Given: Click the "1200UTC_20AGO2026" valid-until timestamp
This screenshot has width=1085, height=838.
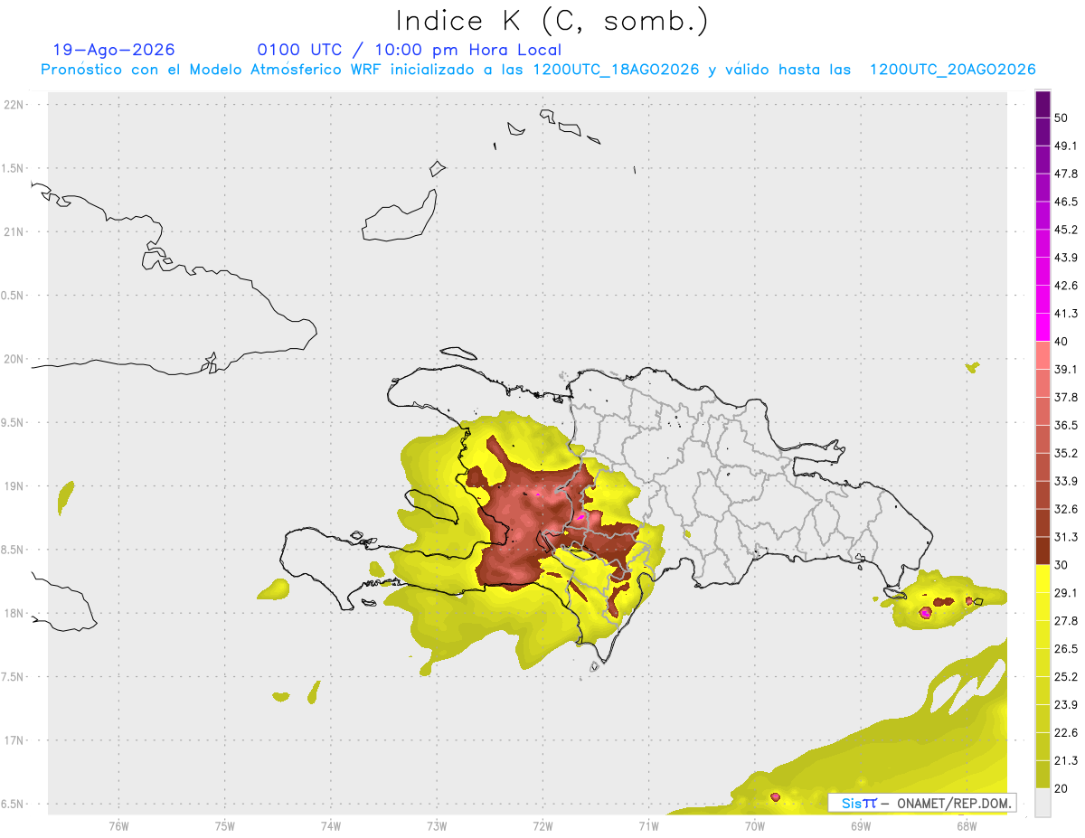Looking at the screenshot, I should pyautogui.click(x=952, y=70).
